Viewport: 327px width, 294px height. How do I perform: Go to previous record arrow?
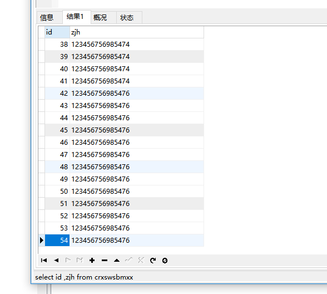click(x=56, y=261)
